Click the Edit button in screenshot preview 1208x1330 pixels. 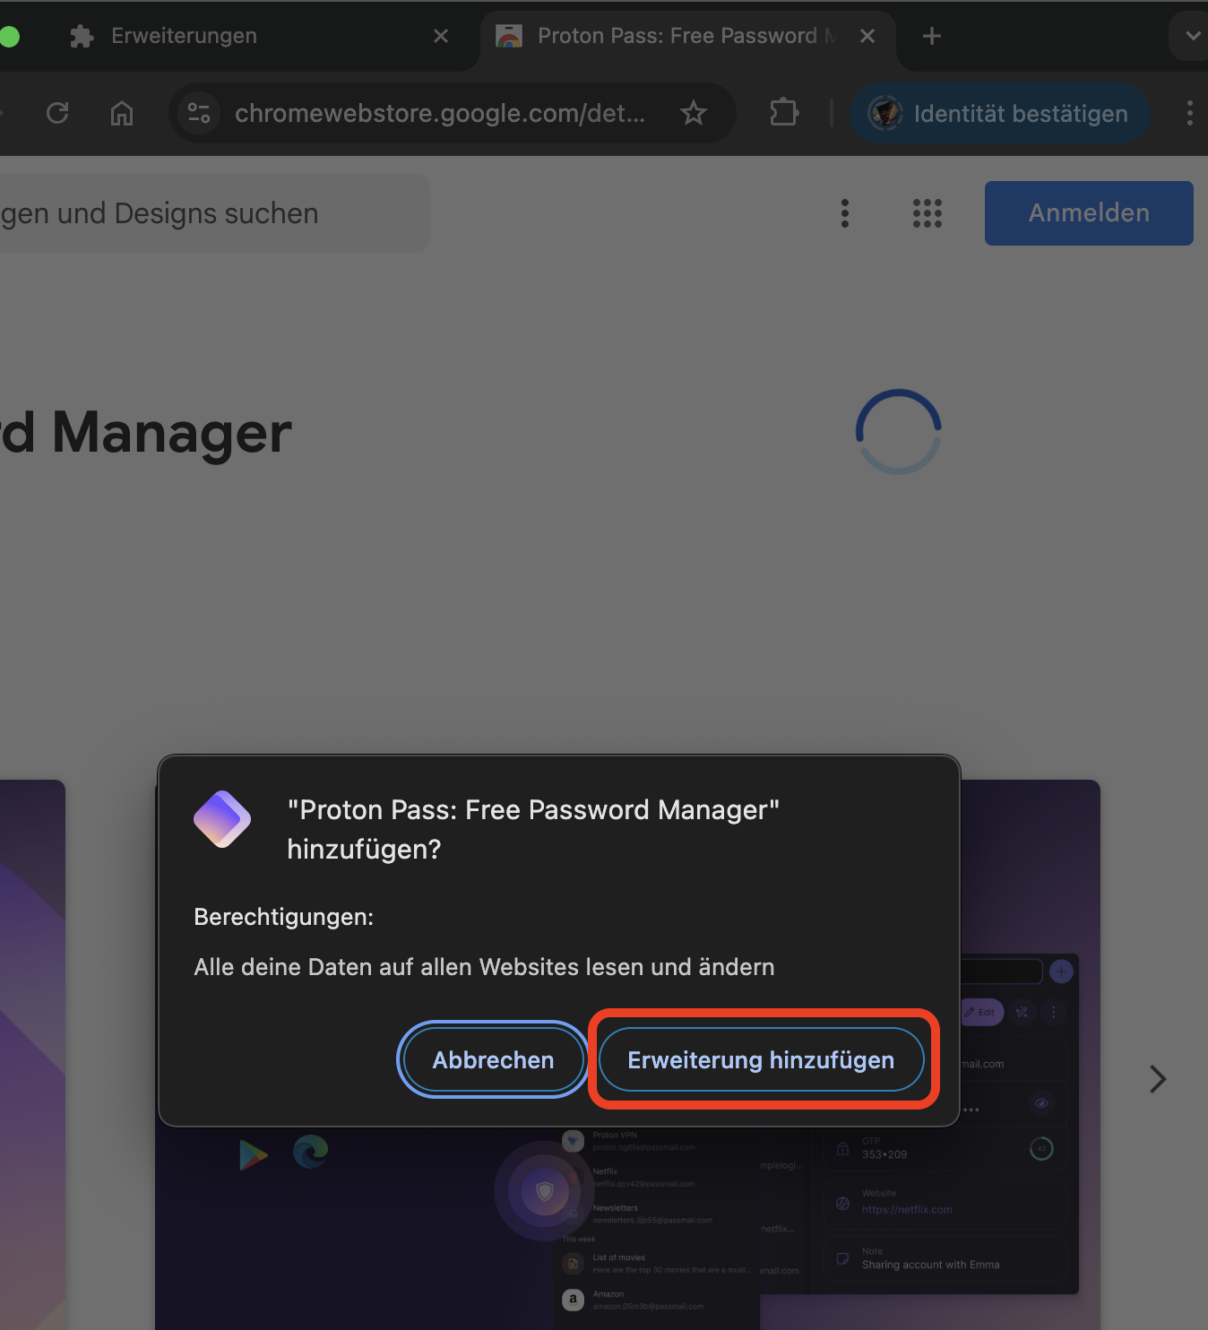pyautogui.click(x=981, y=1013)
